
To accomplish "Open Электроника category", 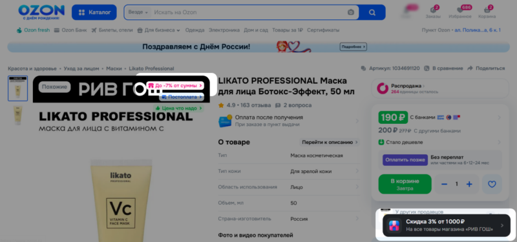I will 224,30.
